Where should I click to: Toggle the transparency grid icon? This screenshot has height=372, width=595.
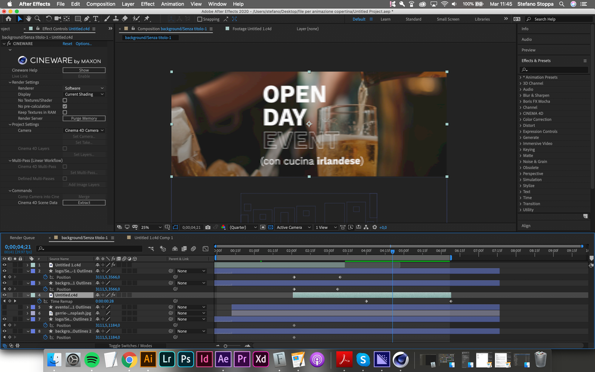(x=271, y=227)
